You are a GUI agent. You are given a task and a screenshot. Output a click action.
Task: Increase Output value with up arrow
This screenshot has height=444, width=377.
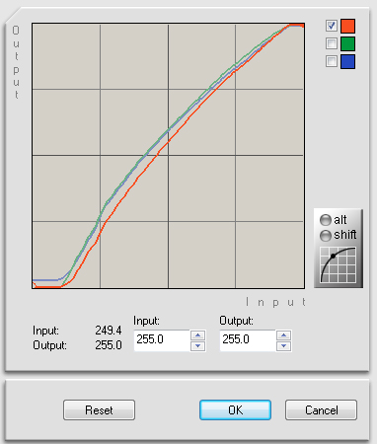pyautogui.click(x=283, y=335)
